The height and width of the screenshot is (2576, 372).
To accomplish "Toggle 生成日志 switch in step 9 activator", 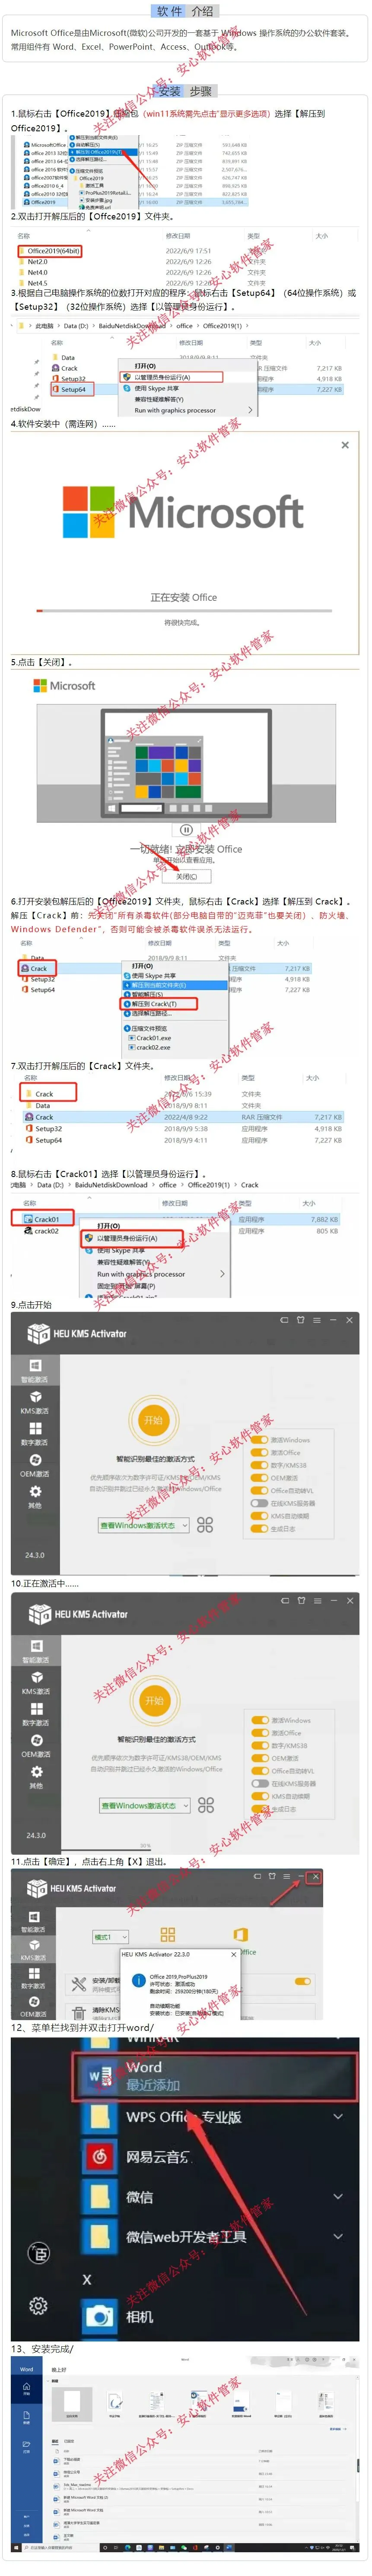I will coord(259,1528).
